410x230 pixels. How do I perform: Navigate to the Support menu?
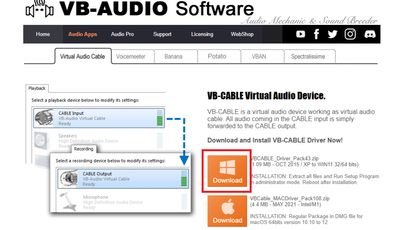pyautogui.click(x=162, y=34)
